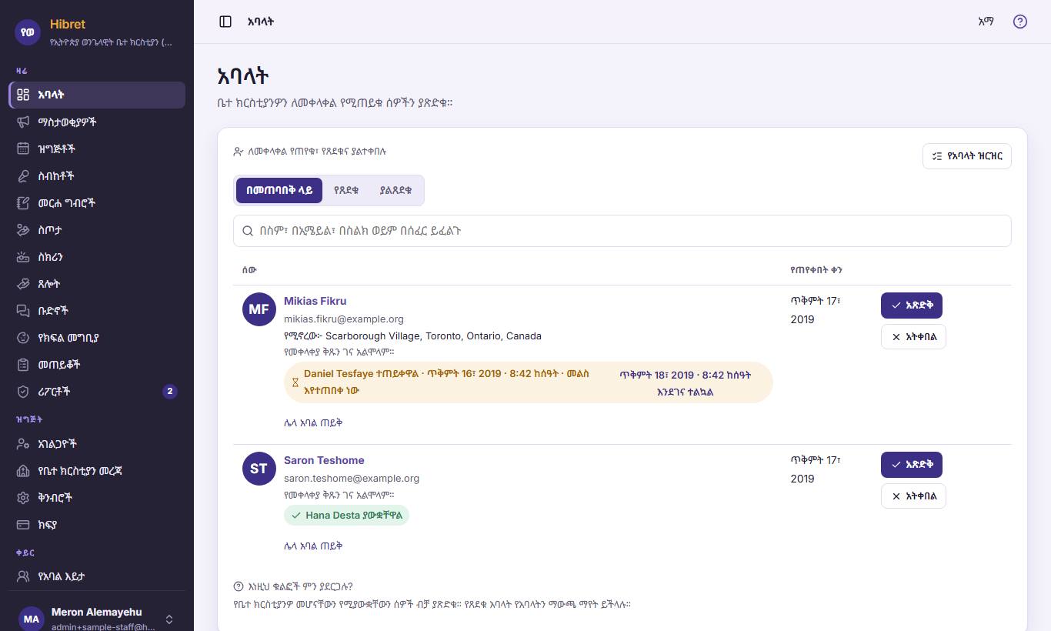The image size is (1051, 631).
Task: Open the help question-mark icon
Action: pos(1020,22)
